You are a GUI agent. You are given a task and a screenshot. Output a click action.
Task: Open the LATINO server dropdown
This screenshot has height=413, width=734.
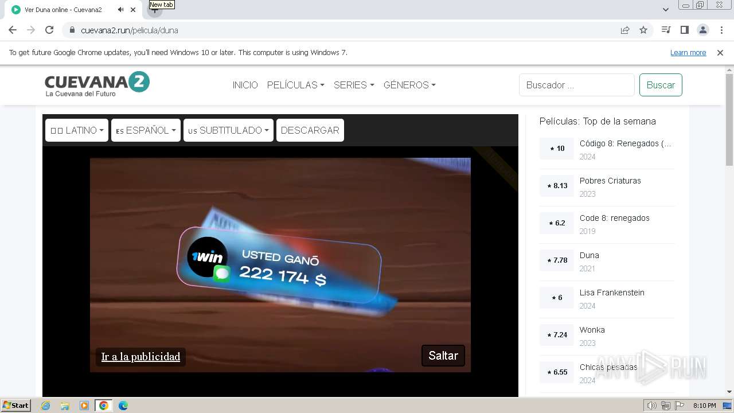tap(77, 130)
